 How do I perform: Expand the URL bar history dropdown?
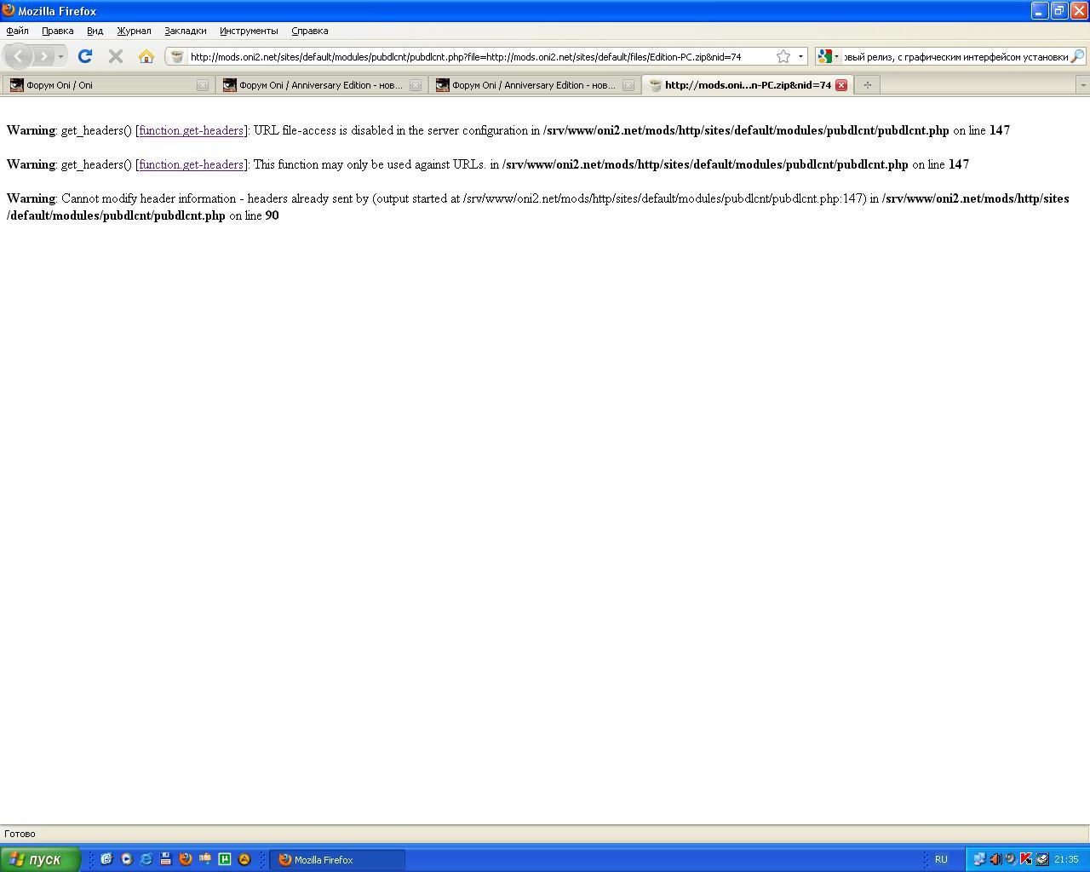pos(800,57)
